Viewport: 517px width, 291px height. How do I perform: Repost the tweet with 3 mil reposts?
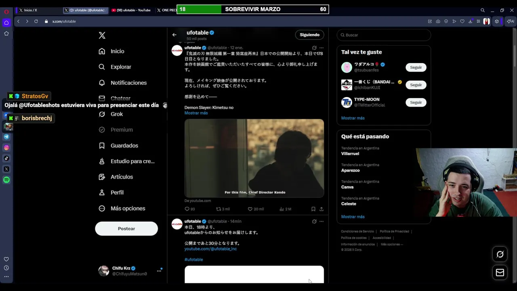[223, 209]
